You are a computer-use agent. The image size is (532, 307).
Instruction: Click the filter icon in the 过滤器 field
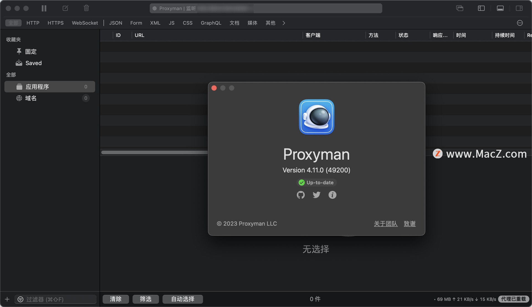point(20,299)
